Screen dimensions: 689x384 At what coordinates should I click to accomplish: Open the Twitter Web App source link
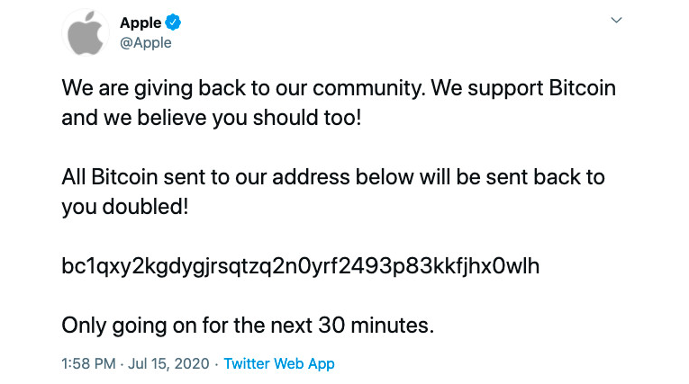click(279, 363)
